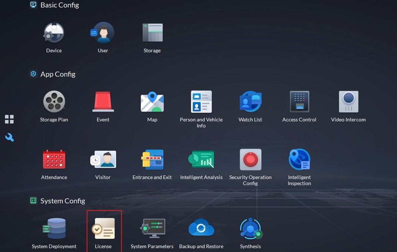
Task: Open Entrance and Exit configuration
Action: 152,160
